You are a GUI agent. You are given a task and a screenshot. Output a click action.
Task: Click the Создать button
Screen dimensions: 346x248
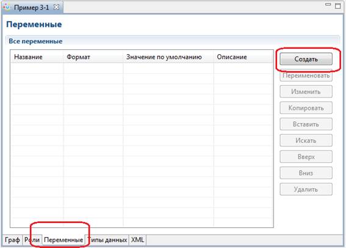pyautogui.click(x=306, y=59)
